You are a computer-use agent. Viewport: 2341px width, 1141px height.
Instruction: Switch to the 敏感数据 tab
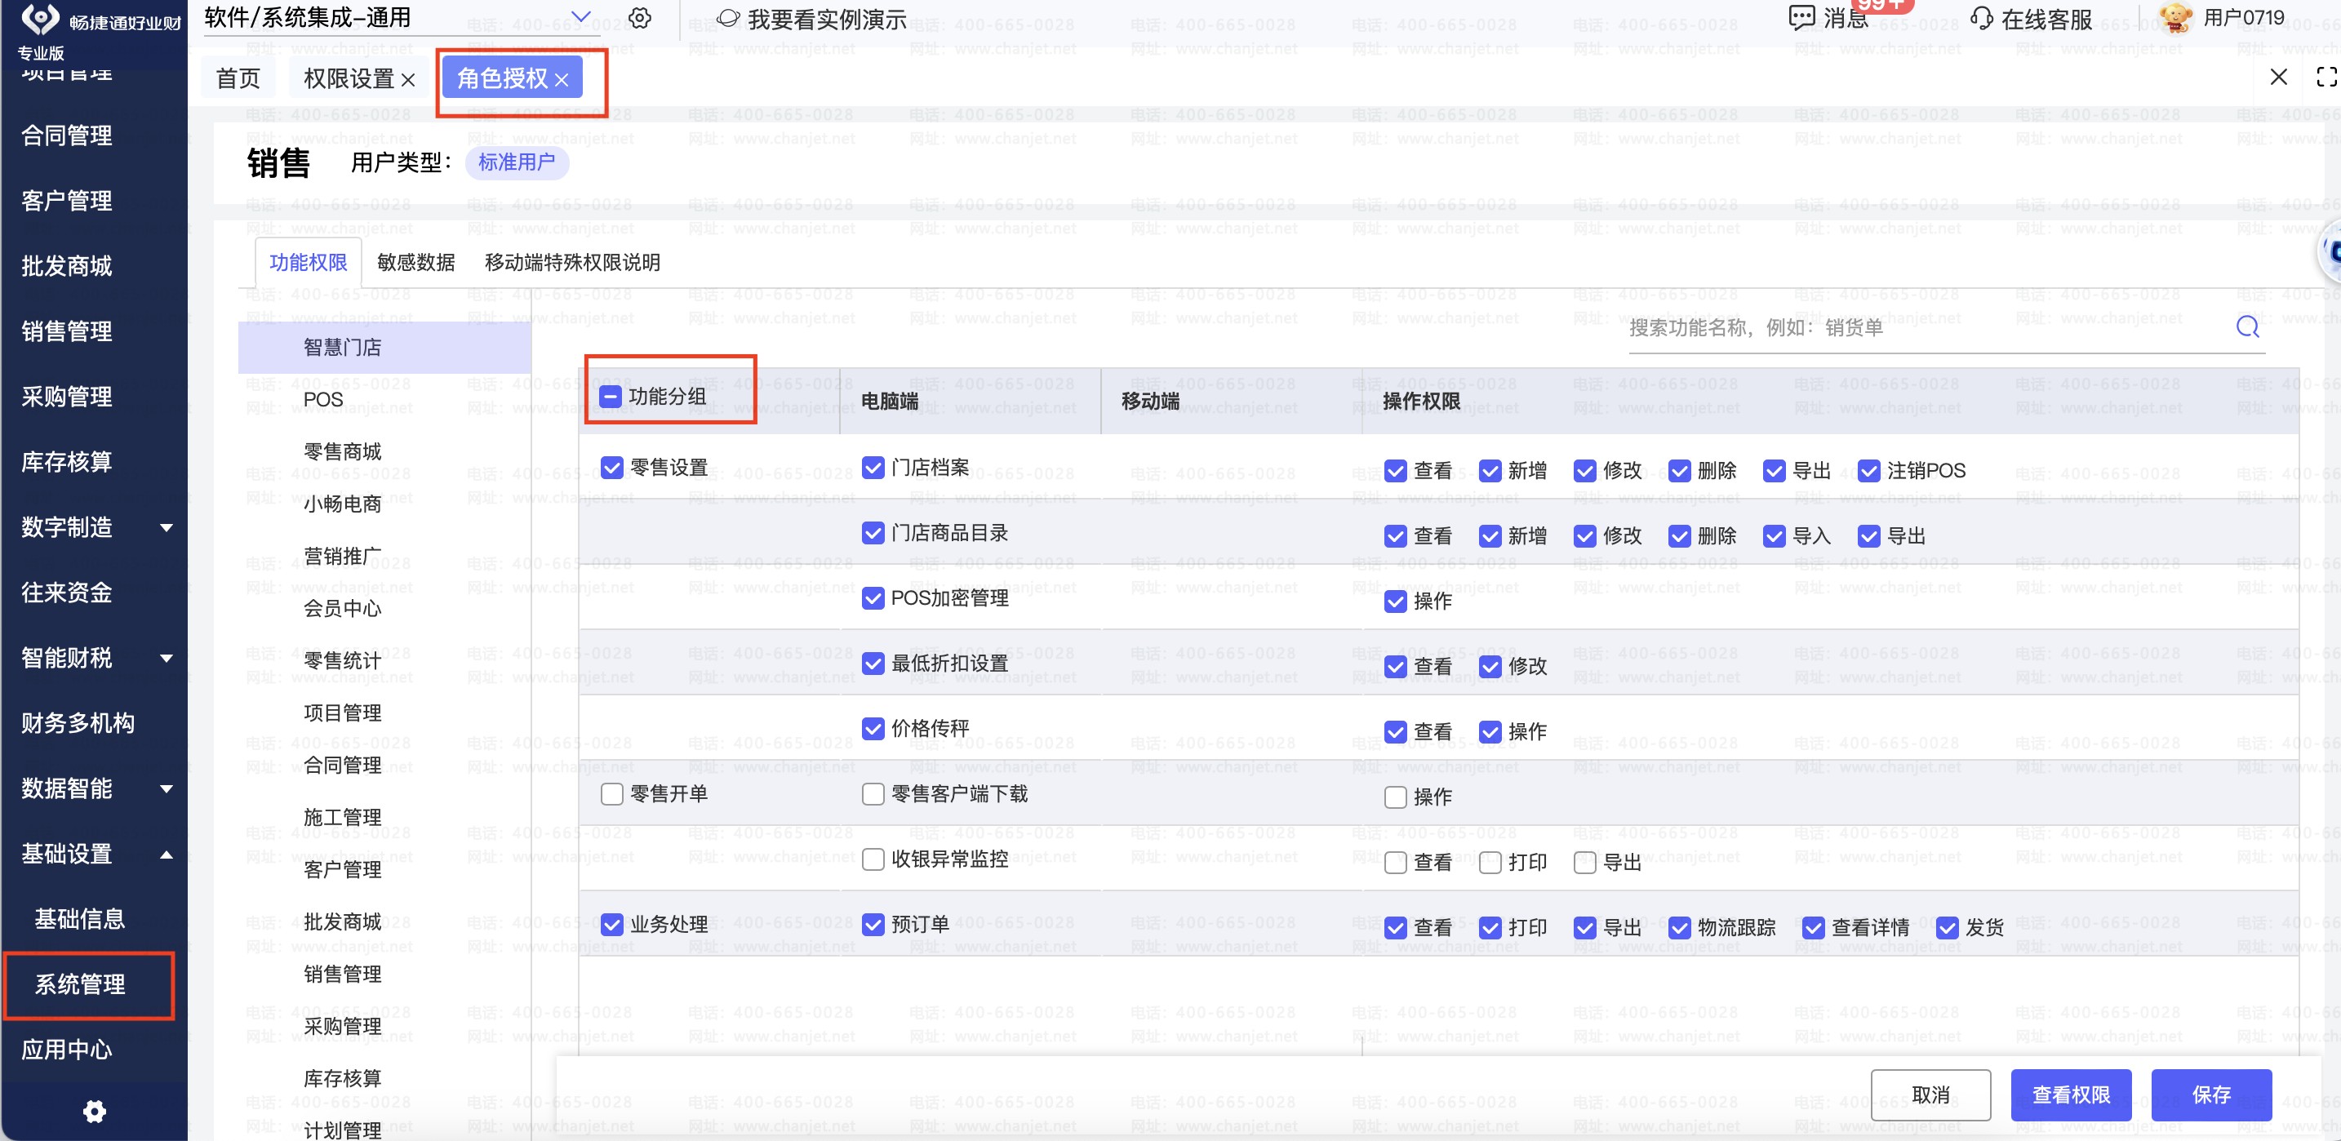pyautogui.click(x=415, y=263)
